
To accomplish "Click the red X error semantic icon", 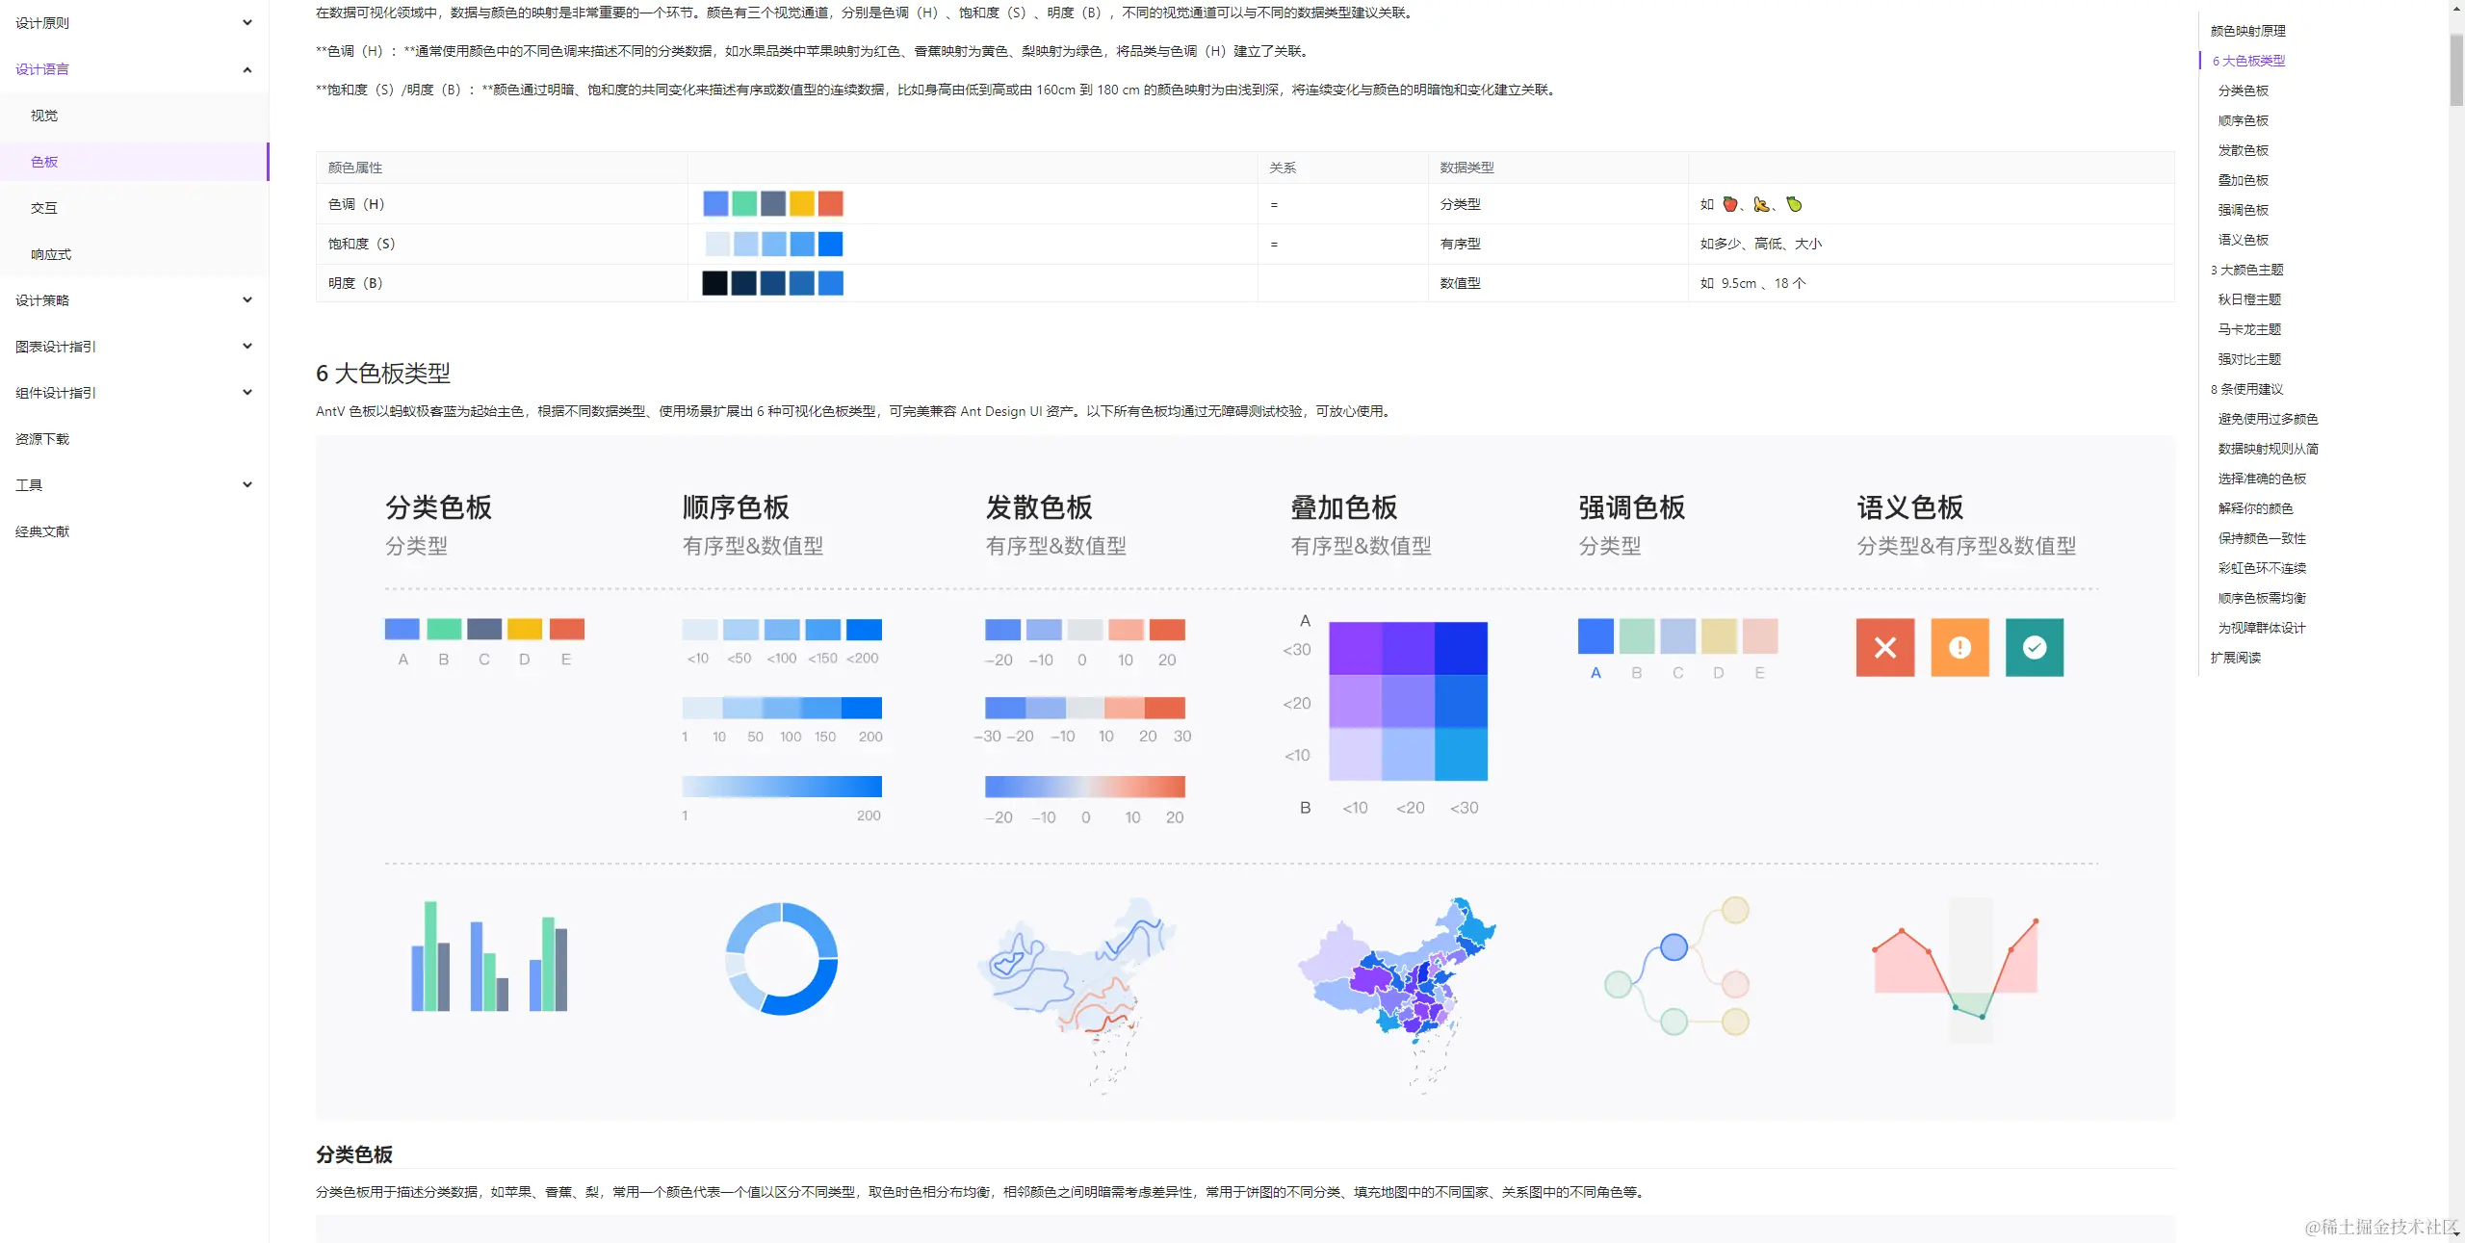I will 1884,647.
